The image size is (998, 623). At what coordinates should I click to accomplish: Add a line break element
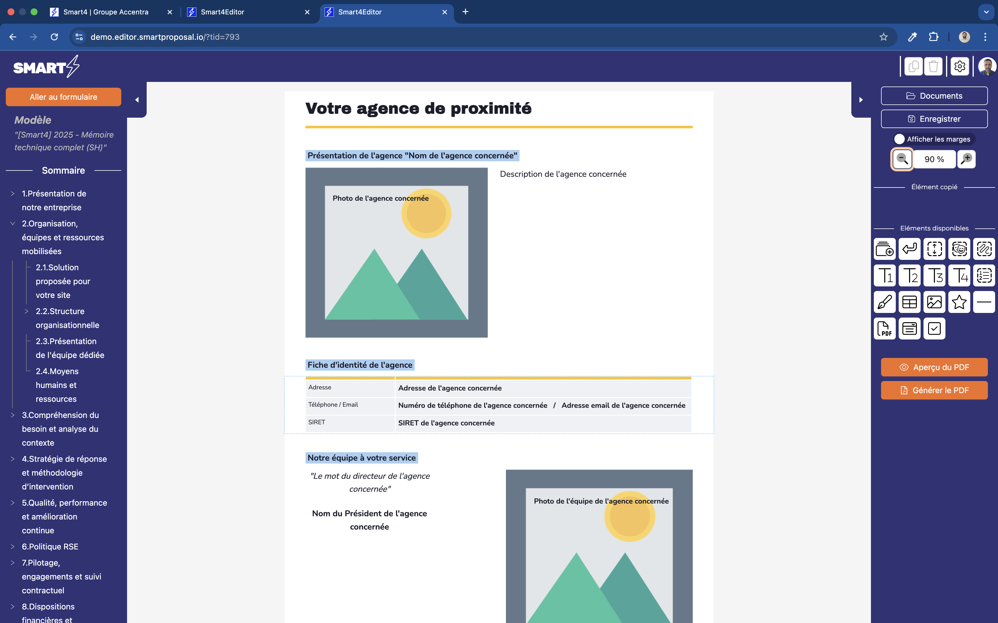[909, 249]
